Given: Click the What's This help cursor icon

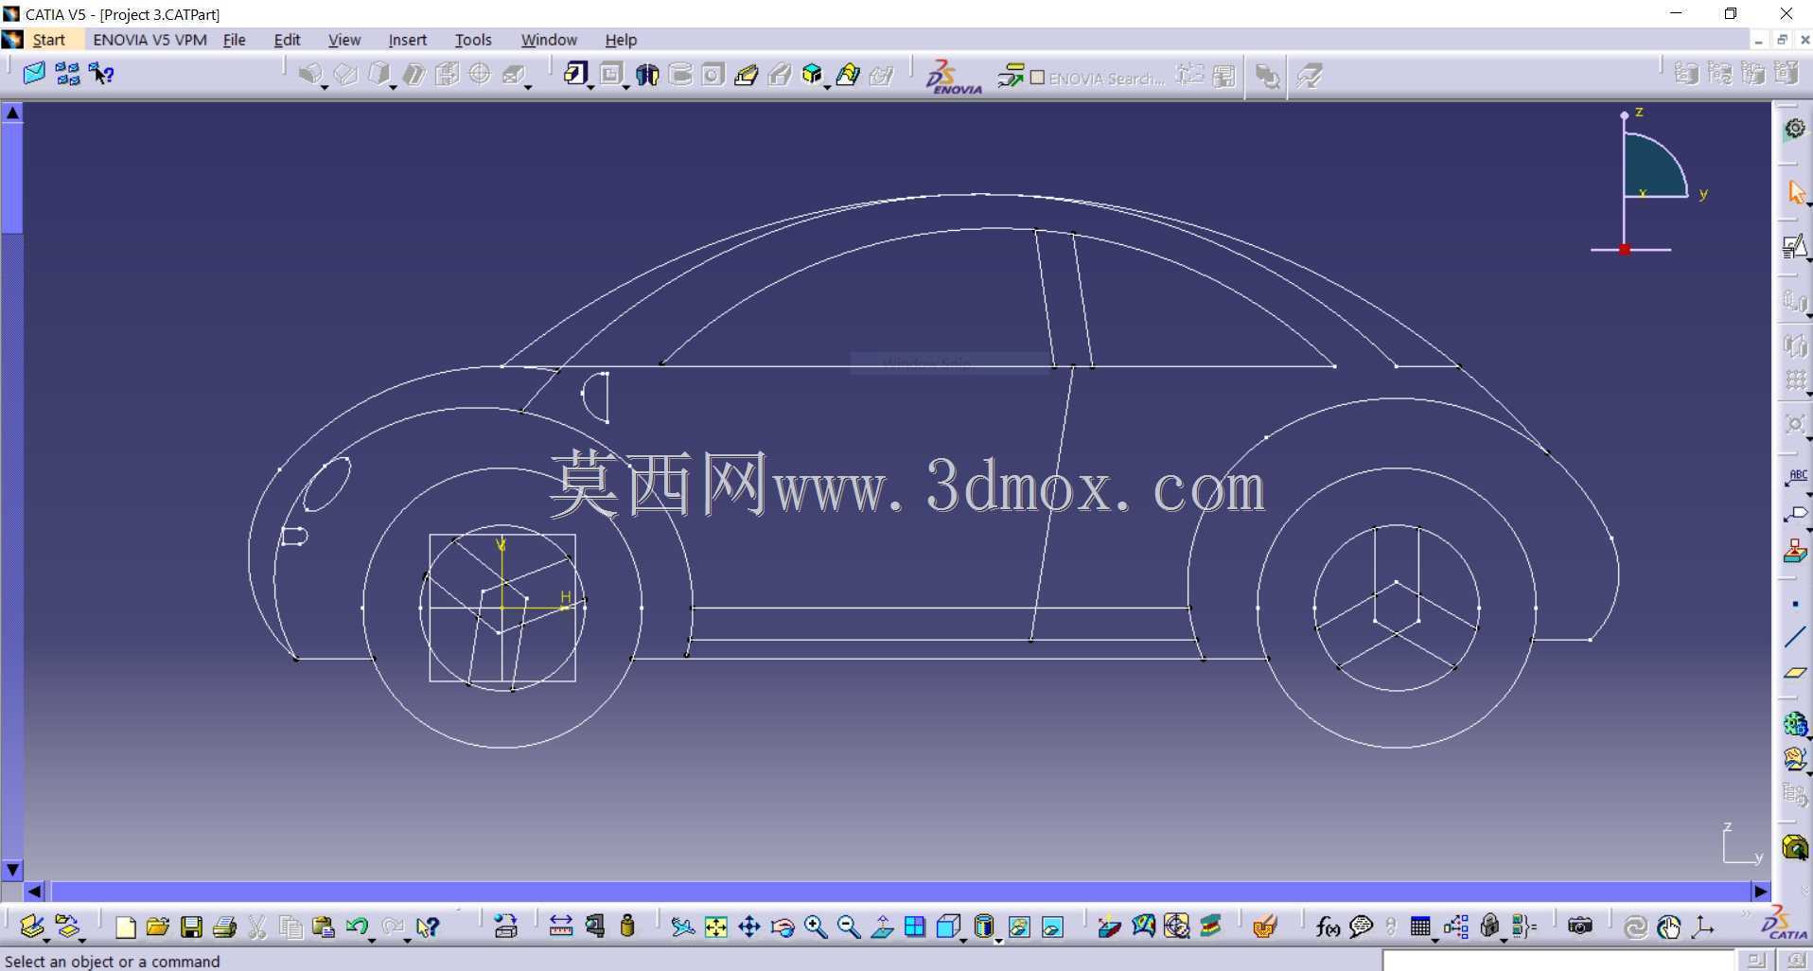Looking at the screenshot, I should tap(429, 927).
